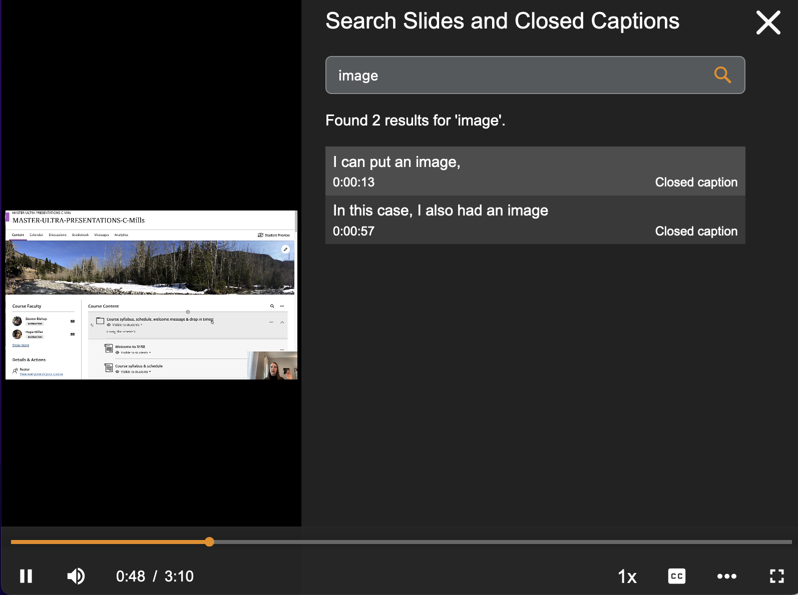The height and width of the screenshot is (595, 798).
Task: Enter fullscreen mode
Action: 776,576
